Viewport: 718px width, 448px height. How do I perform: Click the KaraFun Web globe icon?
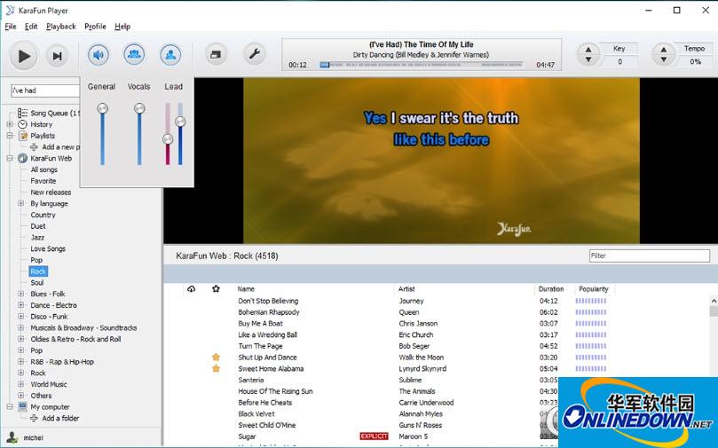point(22,158)
